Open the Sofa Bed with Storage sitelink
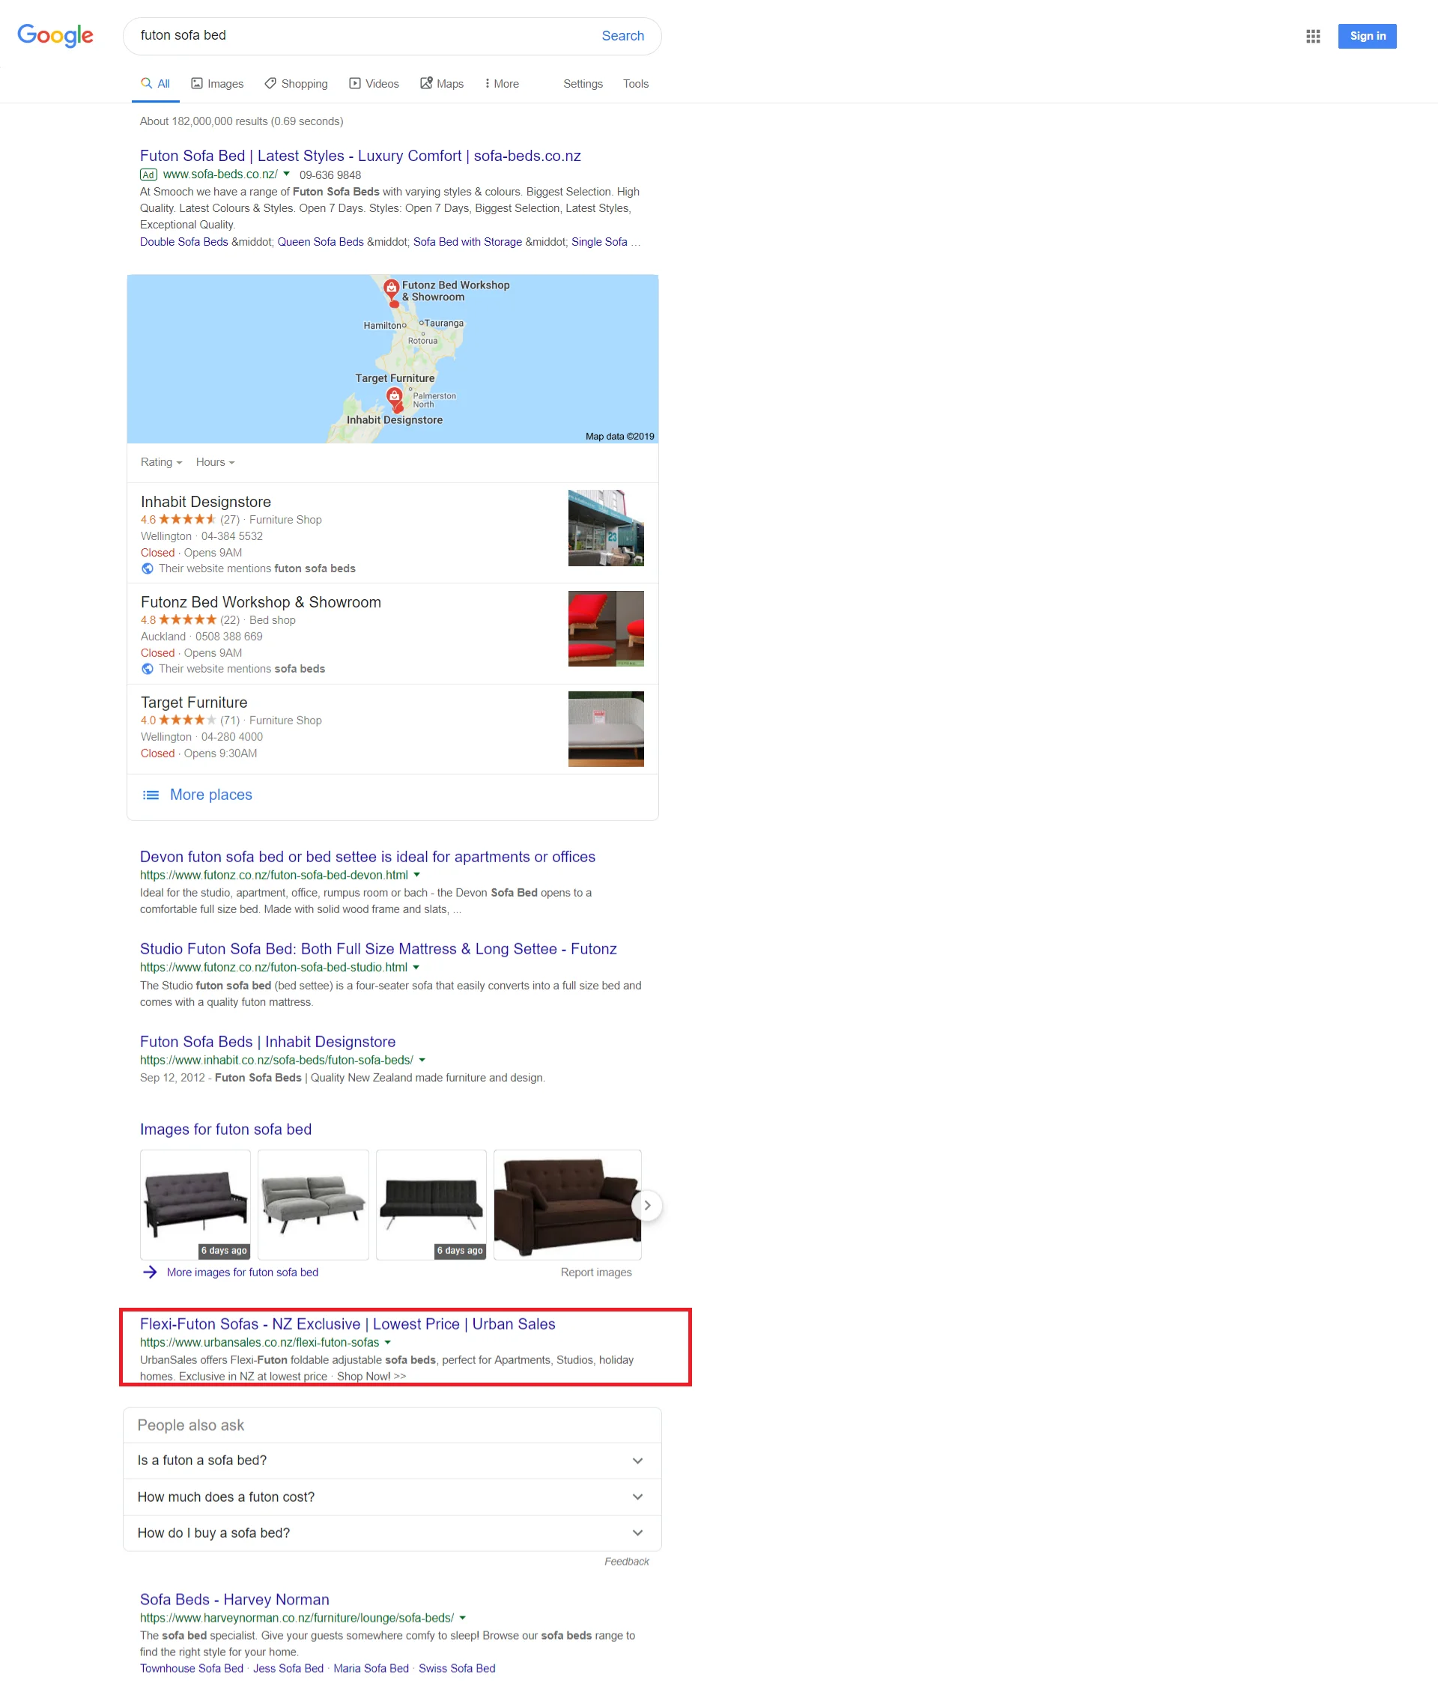Screen dimensions: 1438x1683 click(467, 242)
